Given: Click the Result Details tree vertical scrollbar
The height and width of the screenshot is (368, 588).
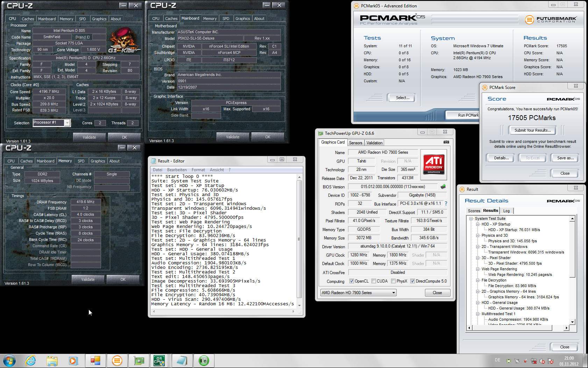Looking at the screenshot, I should [572, 270].
